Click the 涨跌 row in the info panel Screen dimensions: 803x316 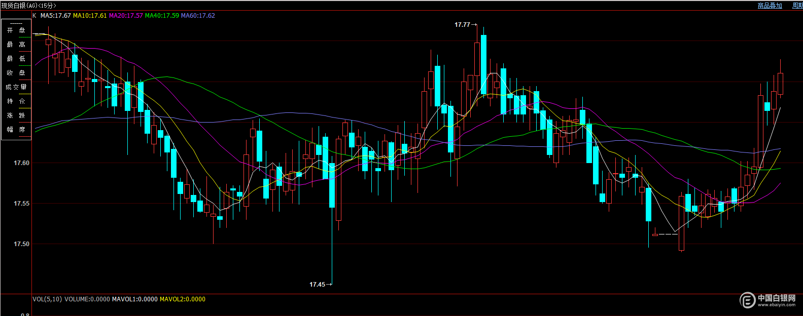coord(16,115)
